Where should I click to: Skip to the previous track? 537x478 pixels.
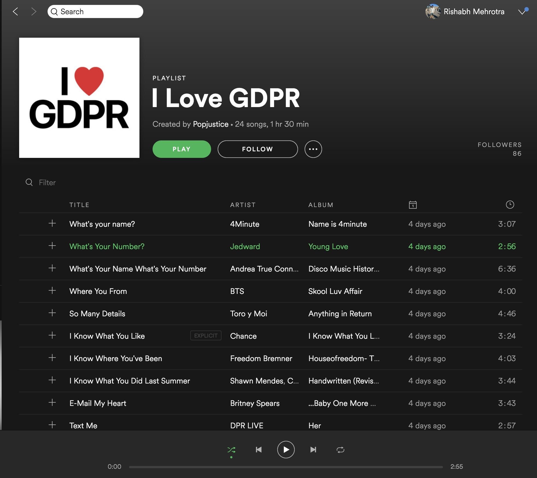(258, 450)
